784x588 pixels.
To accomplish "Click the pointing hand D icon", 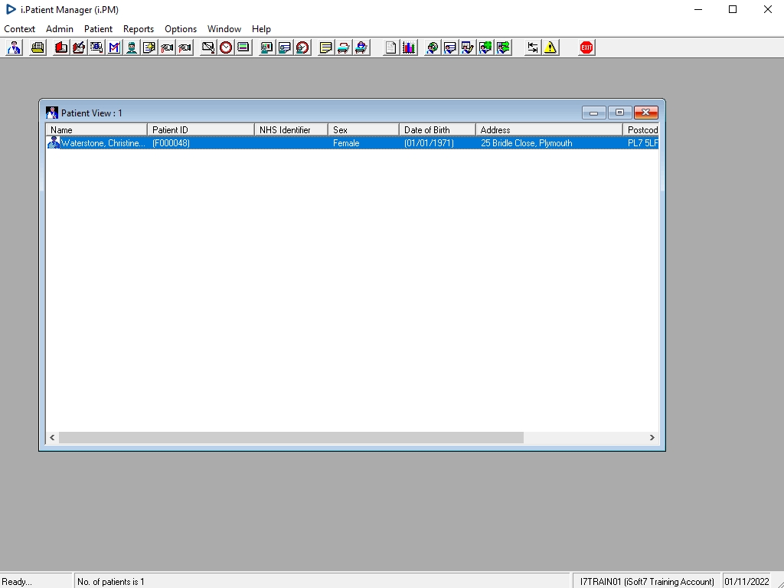I will [x=167, y=47].
